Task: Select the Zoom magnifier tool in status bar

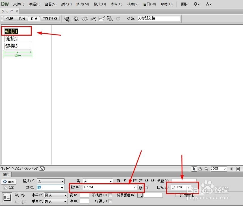Action: point(206,169)
